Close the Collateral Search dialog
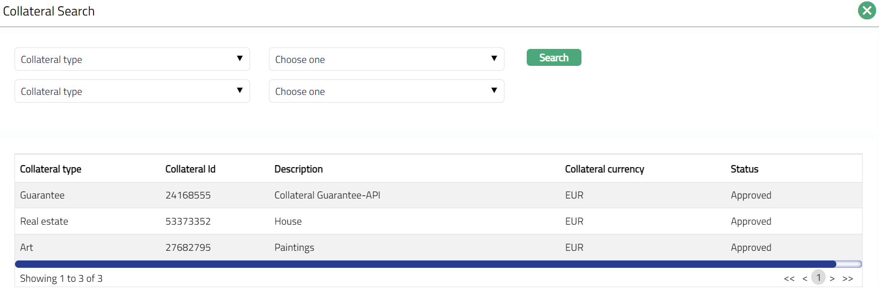879x291 pixels. 866,11
